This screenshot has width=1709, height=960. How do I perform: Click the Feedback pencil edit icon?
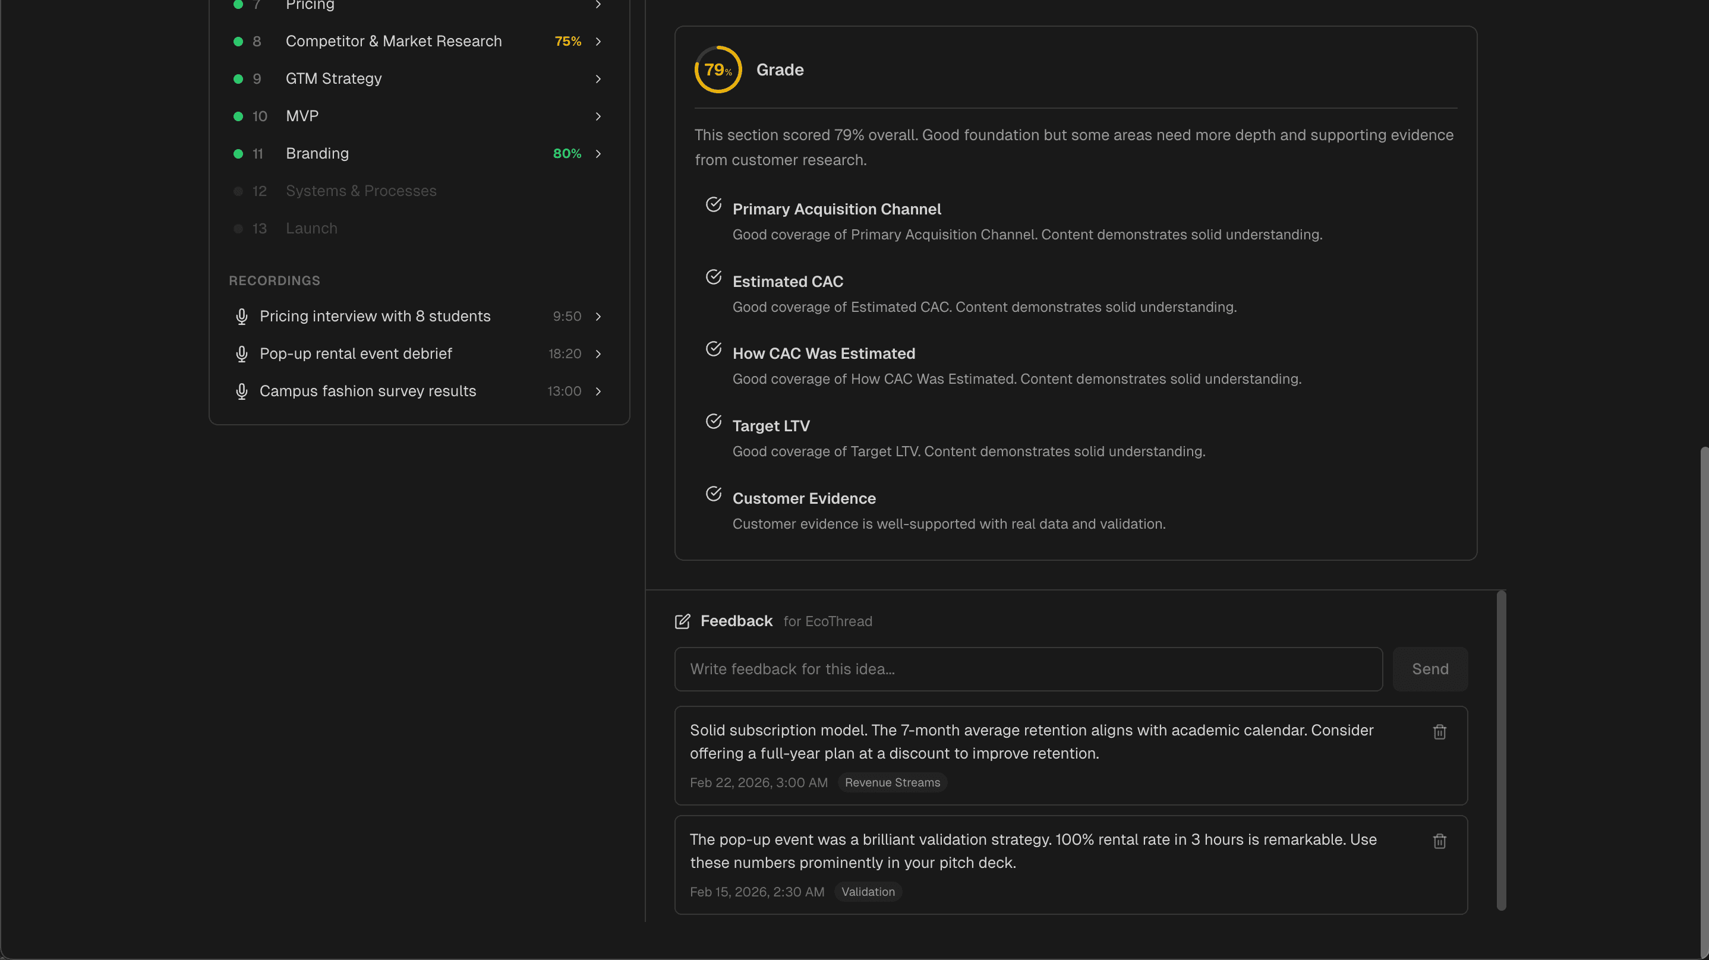tap(682, 621)
